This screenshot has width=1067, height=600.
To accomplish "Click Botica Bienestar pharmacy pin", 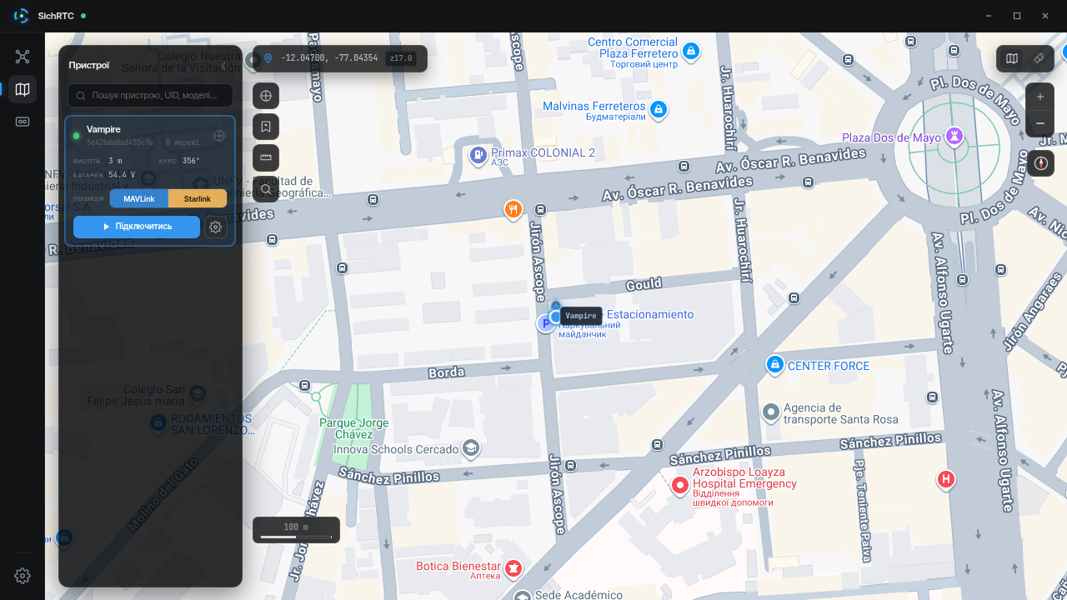I will 514,568.
